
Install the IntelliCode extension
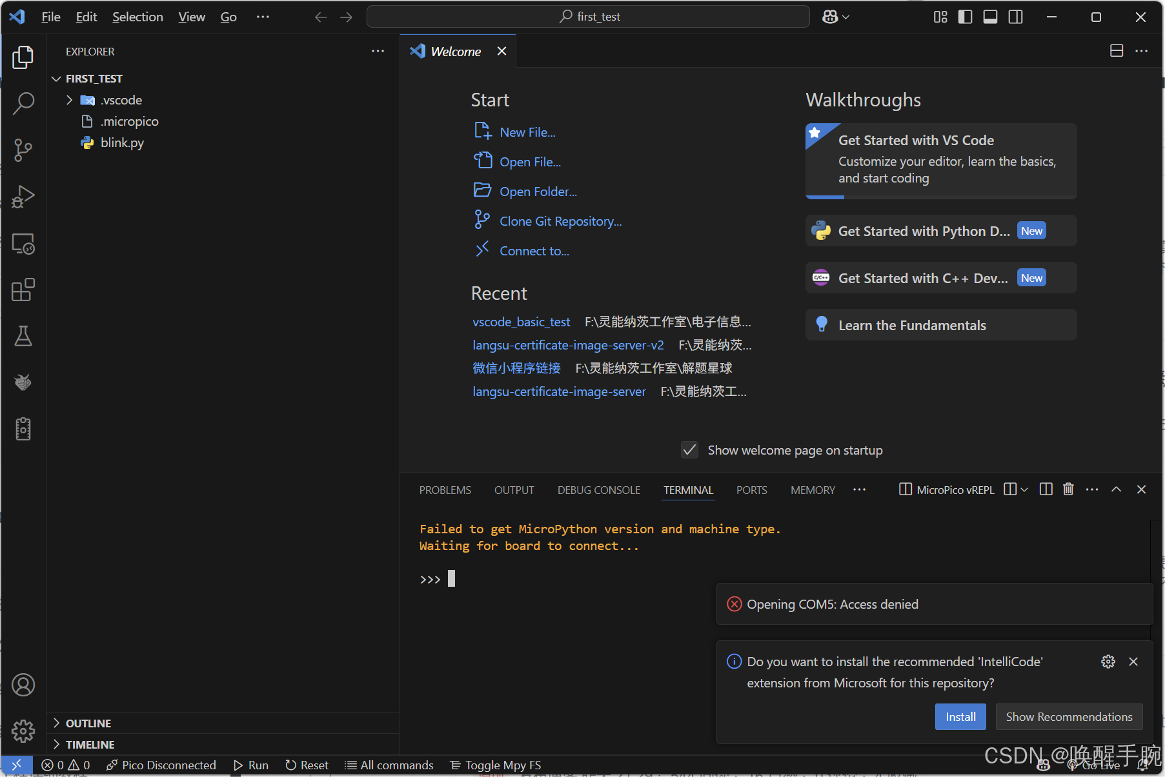click(x=960, y=717)
